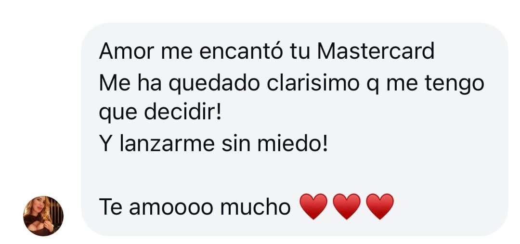Click the word "clarisimo" in the message
Screen dimensions: 520x244
click(x=313, y=83)
